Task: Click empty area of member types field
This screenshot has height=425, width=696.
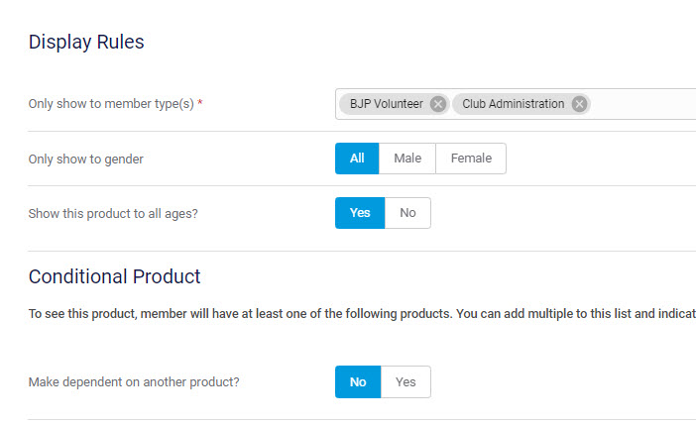Action: coord(642,104)
